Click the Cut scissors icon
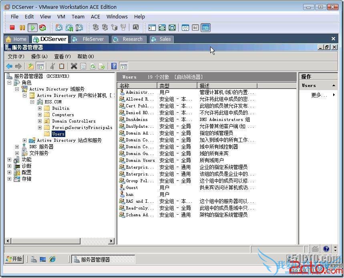 [52, 66]
